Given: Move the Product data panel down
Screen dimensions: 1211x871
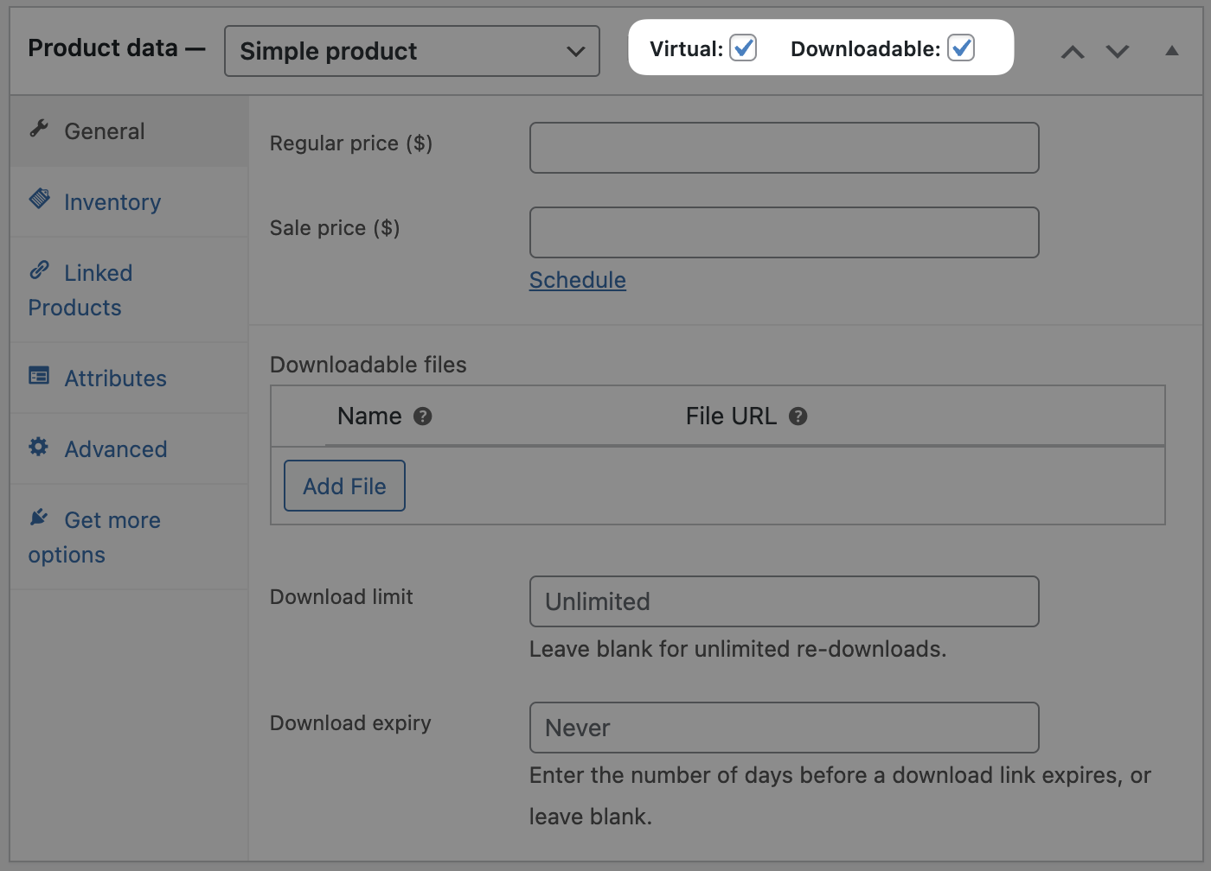Looking at the screenshot, I should (x=1118, y=52).
